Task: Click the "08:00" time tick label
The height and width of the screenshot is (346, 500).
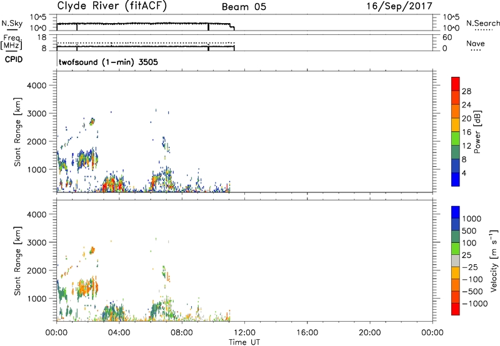Action: [x=182, y=333]
